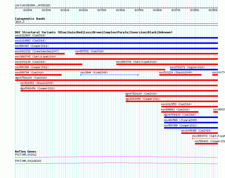Select the nsv3844 (Kidd2008) variant label

point(94,72)
